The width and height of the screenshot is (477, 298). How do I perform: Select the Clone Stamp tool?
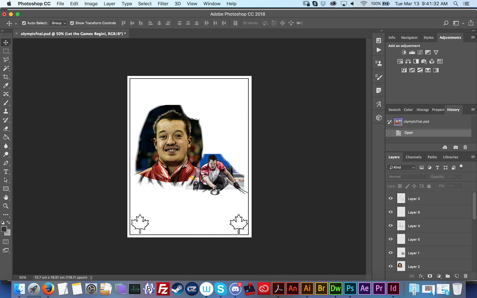pos(6,111)
